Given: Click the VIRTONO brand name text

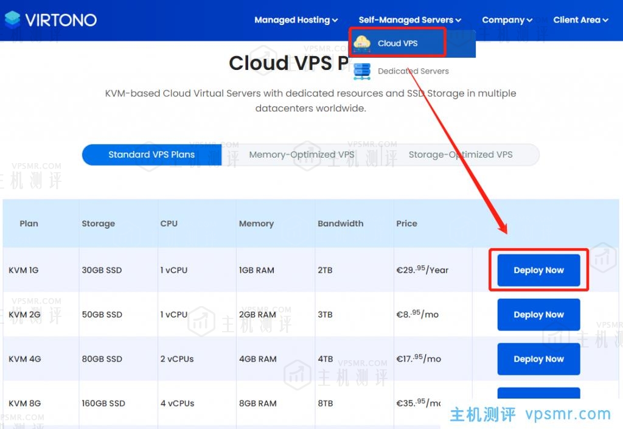Looking at the screenshot, I should pyautogui.click(x=61, y=20).
